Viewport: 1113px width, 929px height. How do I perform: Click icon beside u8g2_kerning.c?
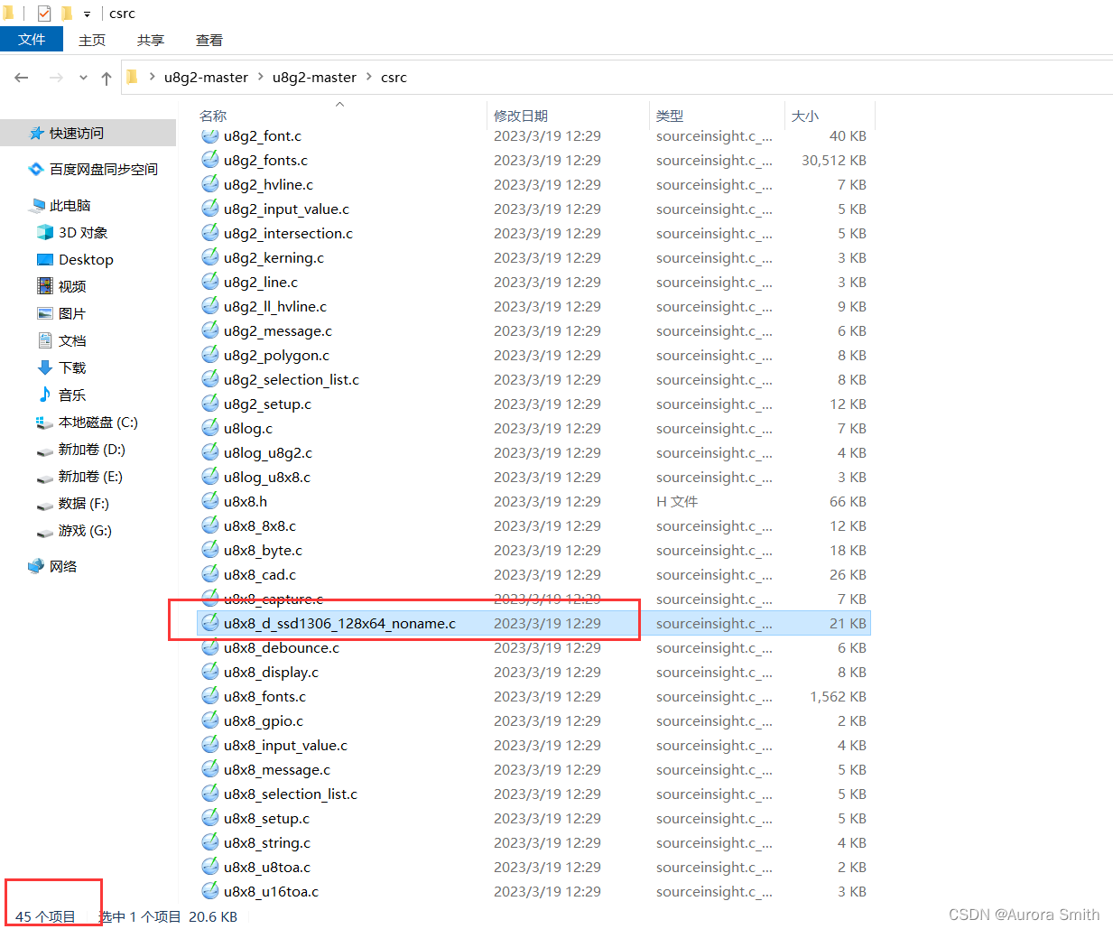coord(210,257)
